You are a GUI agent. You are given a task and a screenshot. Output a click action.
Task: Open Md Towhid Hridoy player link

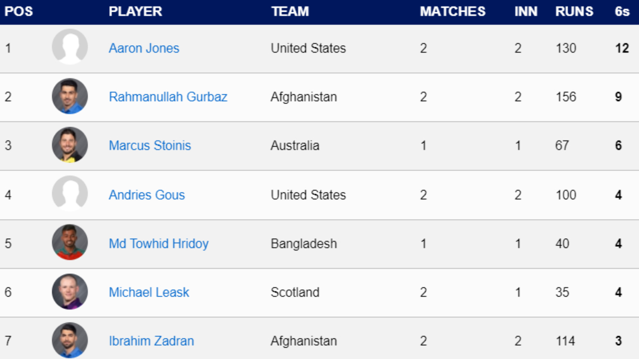(x=158, y=244)
